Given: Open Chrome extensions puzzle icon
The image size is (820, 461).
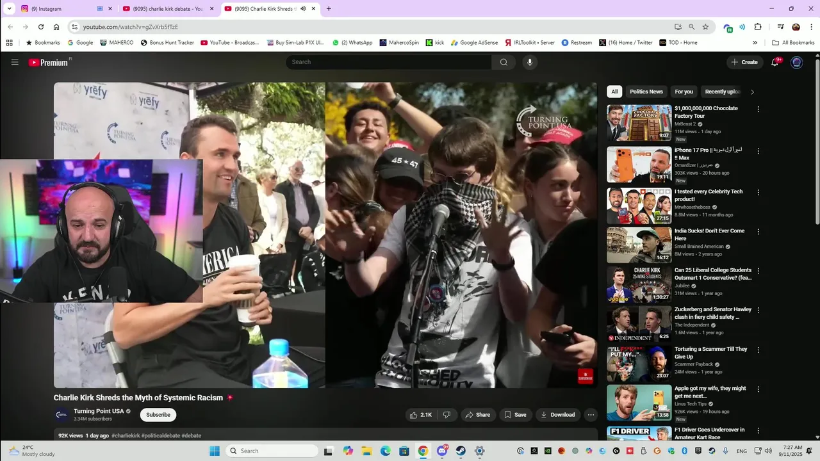Looking at the screenshot, I should click(758, 27).
